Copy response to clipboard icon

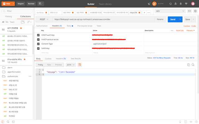tap(188, 65)
